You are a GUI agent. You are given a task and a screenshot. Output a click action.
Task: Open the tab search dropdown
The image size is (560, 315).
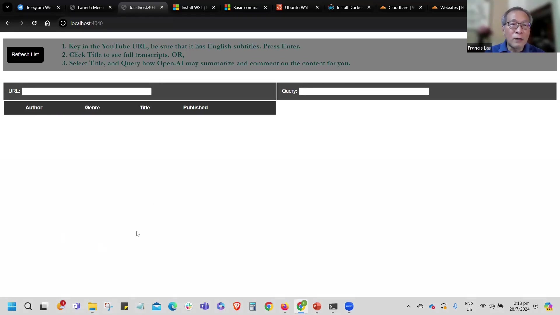[7, 7]
